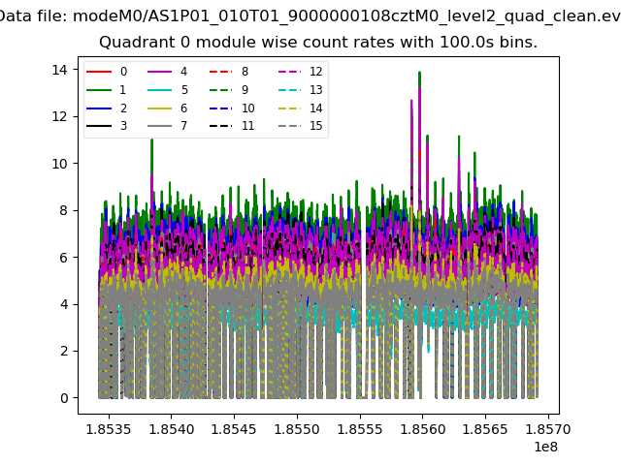Viewport: 621px width, 465px height.
Task: Choose the yellow legend line for module 6
Action: point(160,108)
